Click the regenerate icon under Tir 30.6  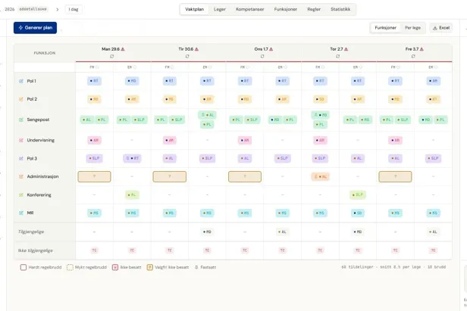click(187, 56)
